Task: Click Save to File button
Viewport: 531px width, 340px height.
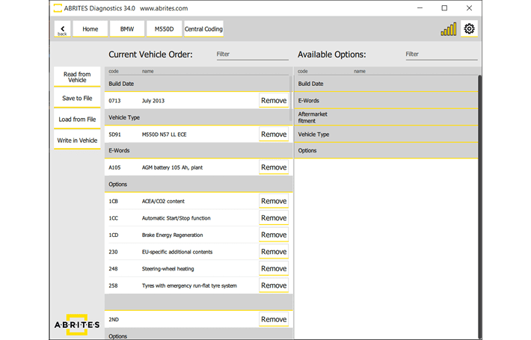Action: 77,98
